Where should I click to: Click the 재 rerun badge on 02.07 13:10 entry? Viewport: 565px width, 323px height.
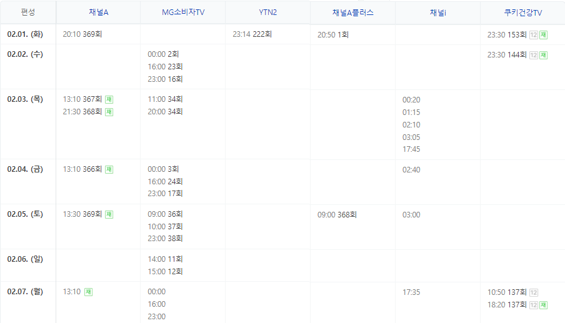[x=89, y=292]
